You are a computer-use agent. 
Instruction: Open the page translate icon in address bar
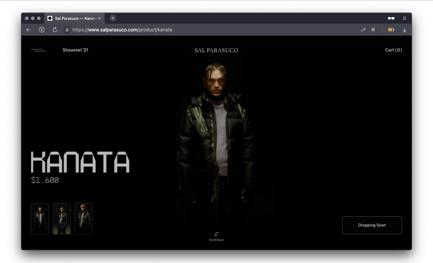click(363, 30)
